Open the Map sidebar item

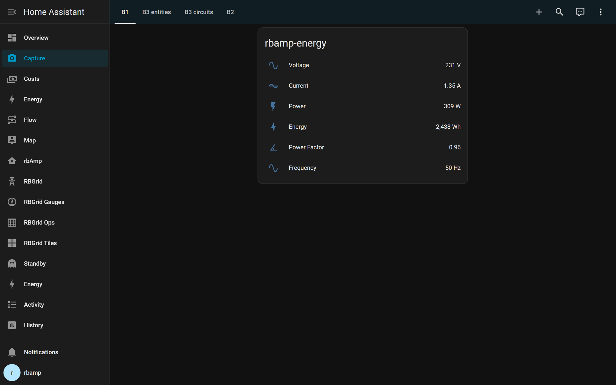pos(55,141)
